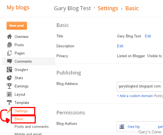The height and width of the screenshot is (135, 163).
Task: Open the Earnings trophy icon
Action: pos(9,86)
